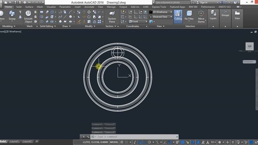Open the Unsaved View dropdown

coord(161,17)
